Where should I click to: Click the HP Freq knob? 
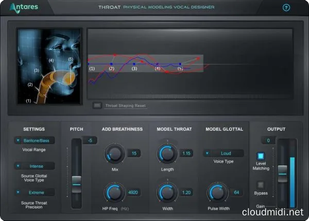coord(115,193)
